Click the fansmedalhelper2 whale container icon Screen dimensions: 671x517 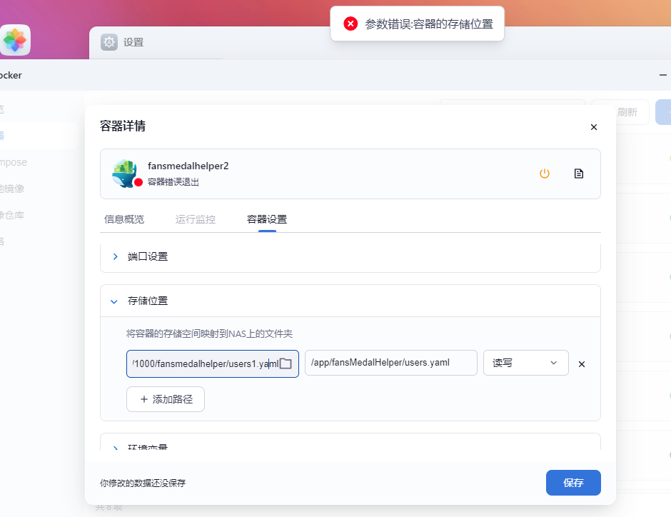125,174
